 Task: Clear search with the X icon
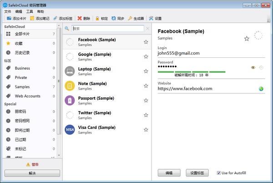147,28
